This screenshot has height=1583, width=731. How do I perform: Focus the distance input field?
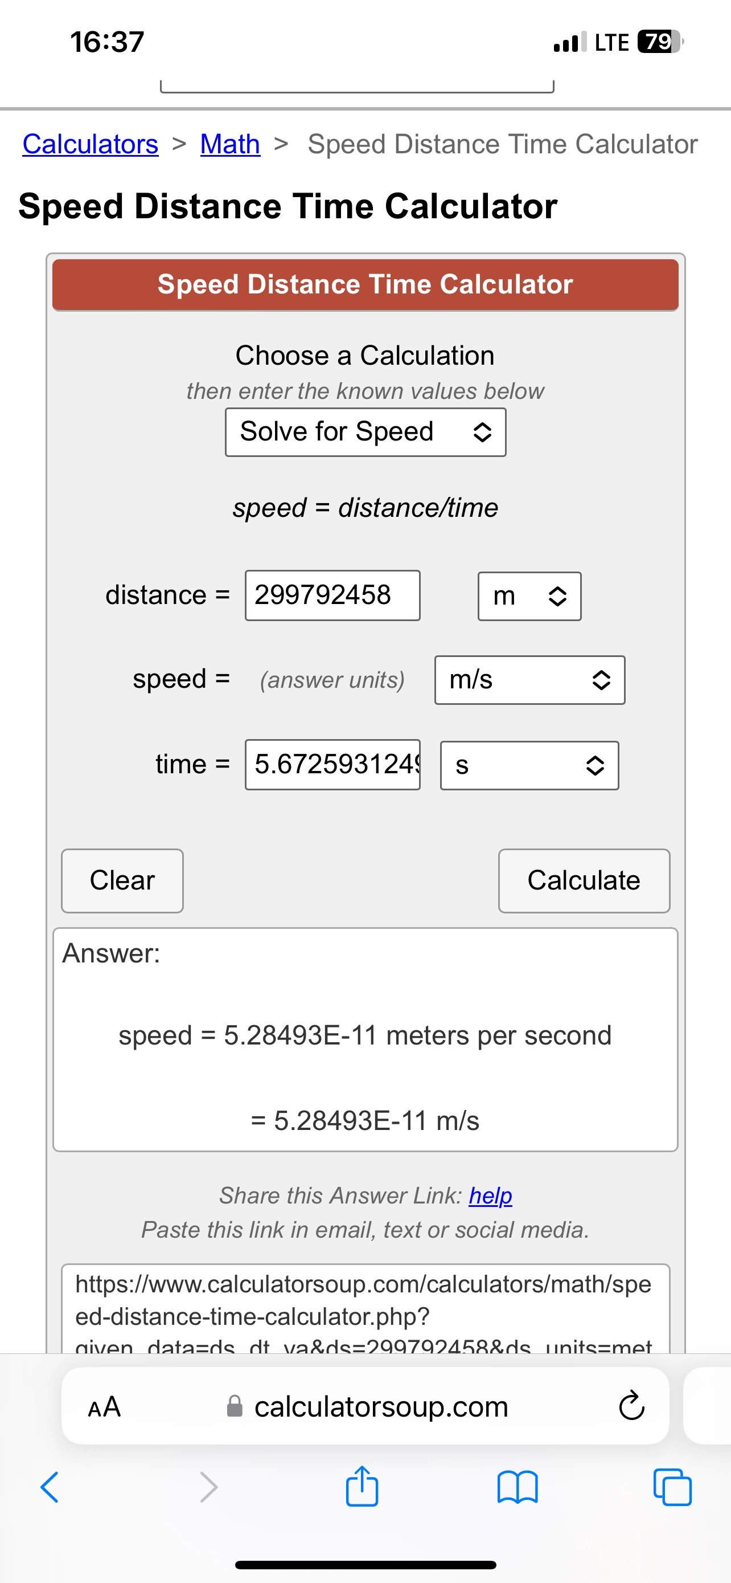coord(332,595)
